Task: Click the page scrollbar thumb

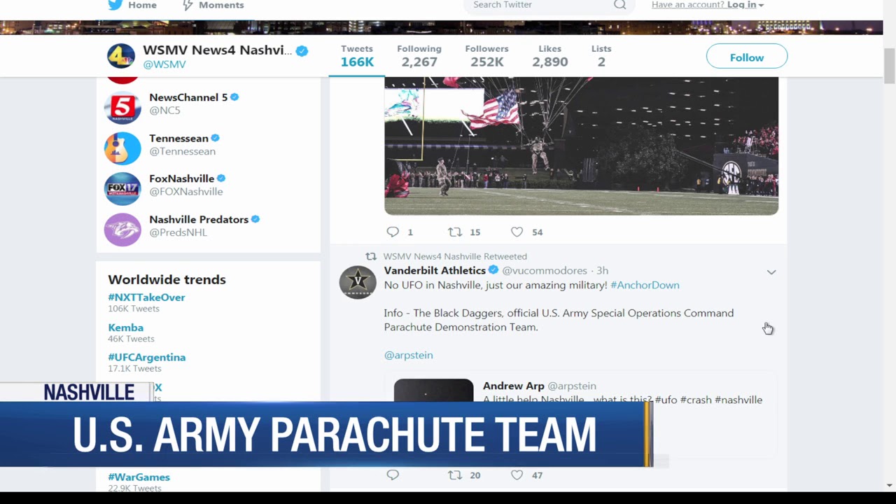Action: point(889,64)
